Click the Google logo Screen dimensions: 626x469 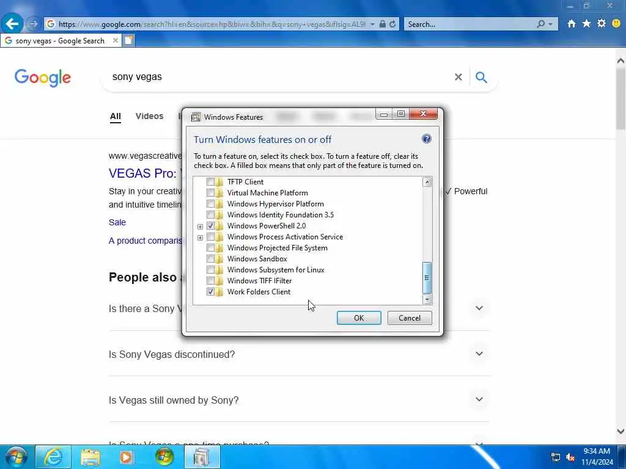click(43, 78)
